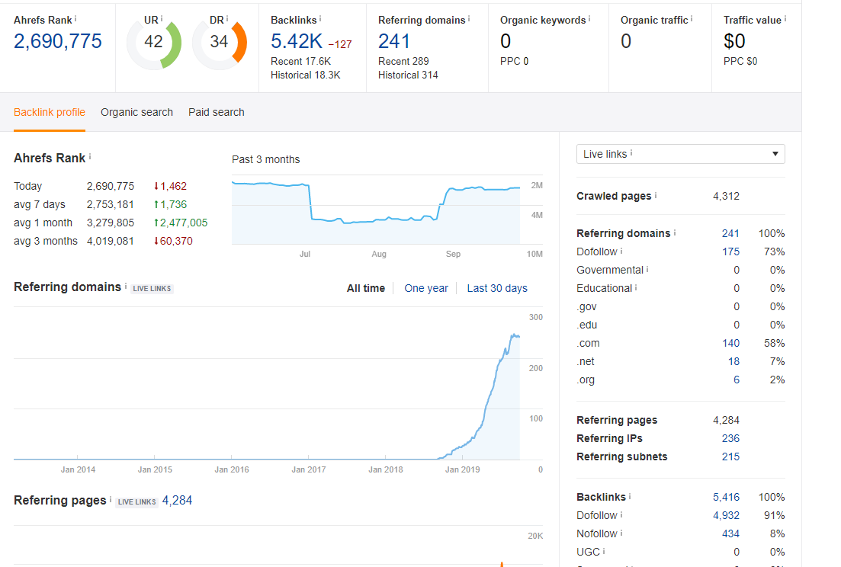Click info icon beside Organic keywords

tap(589, 19)
